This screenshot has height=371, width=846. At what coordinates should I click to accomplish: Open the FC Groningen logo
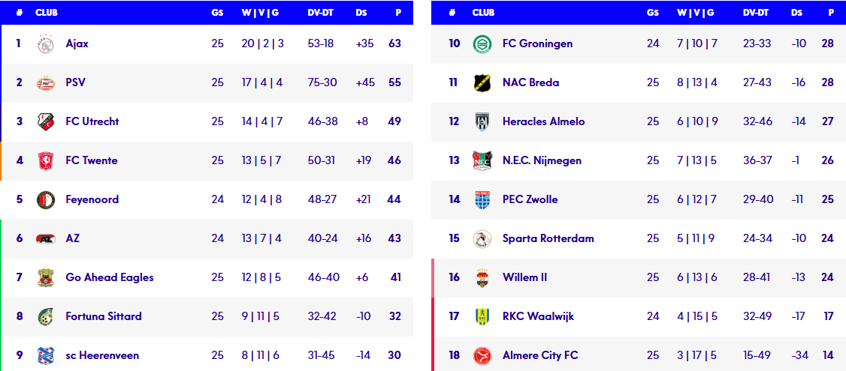[482, 43]
